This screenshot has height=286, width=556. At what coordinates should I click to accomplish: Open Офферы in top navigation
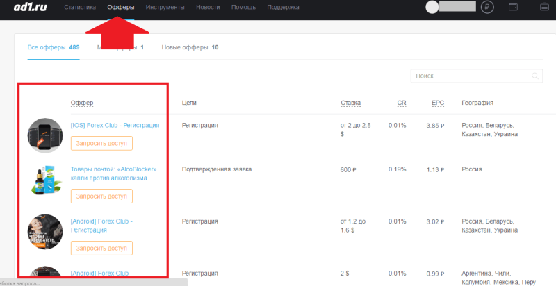(x=120, y=7)
